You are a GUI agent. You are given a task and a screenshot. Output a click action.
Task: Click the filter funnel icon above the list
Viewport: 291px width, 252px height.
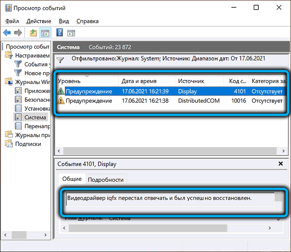pos(61,60)
